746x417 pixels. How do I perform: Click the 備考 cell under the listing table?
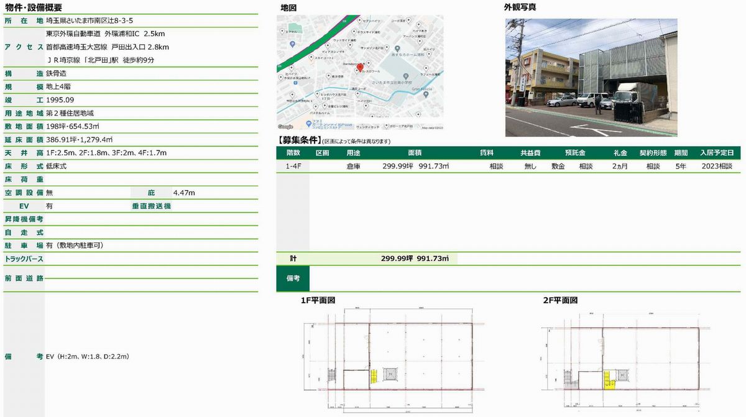click(293, 278)
